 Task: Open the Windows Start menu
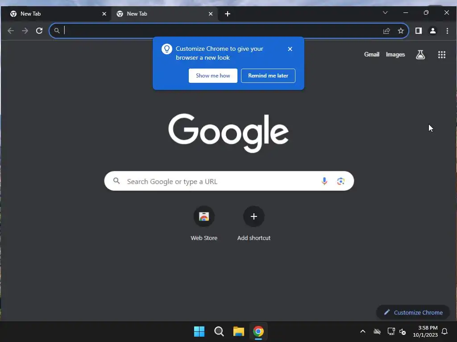[x=199, y=331]
